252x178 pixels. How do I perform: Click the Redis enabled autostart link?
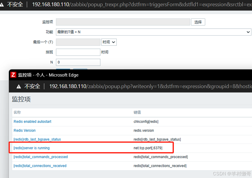pos(32,121)
